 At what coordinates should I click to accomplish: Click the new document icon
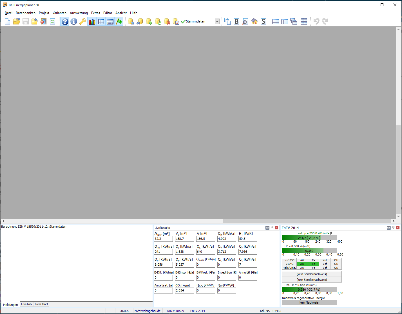click(x=8, y=21)
